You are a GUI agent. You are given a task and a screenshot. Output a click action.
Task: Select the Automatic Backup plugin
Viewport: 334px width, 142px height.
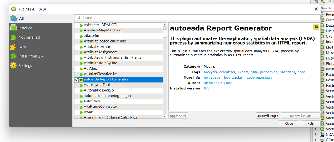coord(119,90)
